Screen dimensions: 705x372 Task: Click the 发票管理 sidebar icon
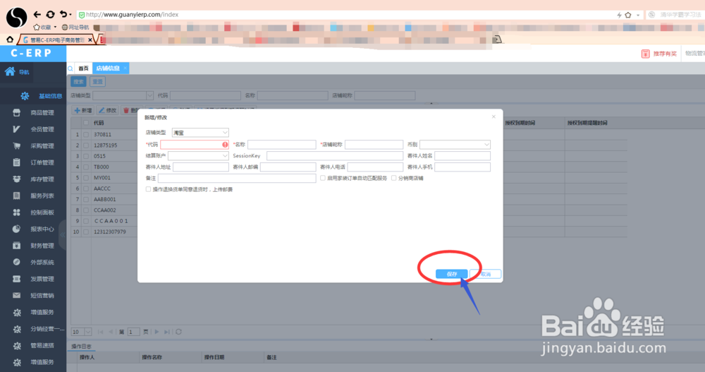point(17,279)
